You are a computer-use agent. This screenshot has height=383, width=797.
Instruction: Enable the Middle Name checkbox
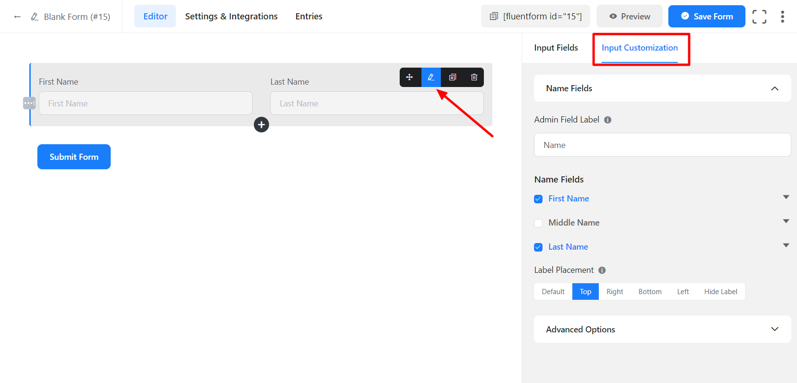click(x=538, y=223)
